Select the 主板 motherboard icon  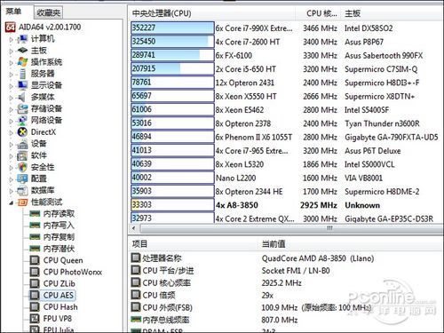(x=22, y=51)
